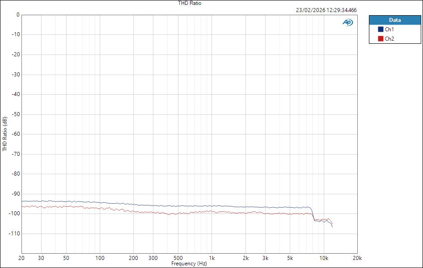The width and height of the screenshot is (423, 268).
Task: Click the THD Ratio graph title
Action: (x=190, y=3)
